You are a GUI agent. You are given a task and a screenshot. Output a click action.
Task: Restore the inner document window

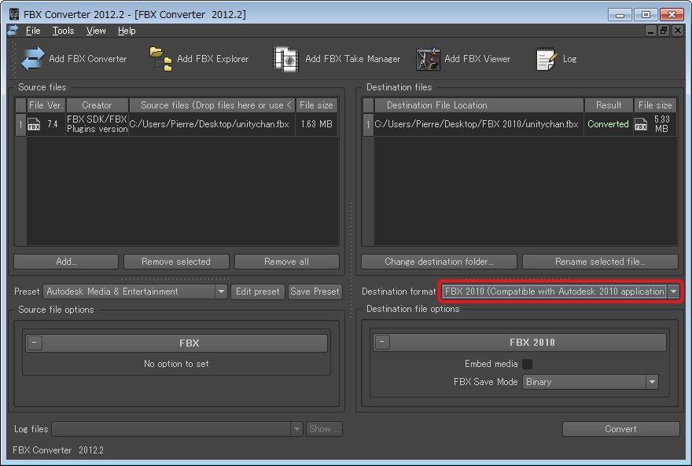coord(664,31)
